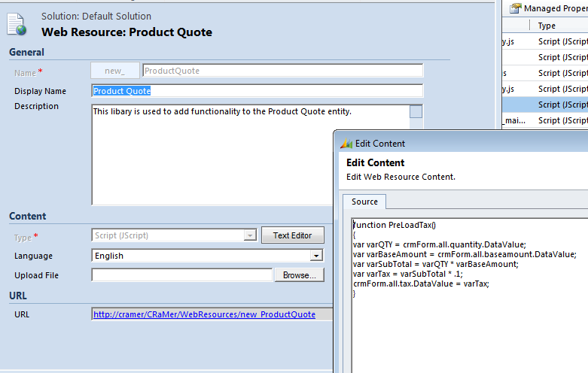Click the Description box scrollbar thumb
588x373 pixels.
416,112
